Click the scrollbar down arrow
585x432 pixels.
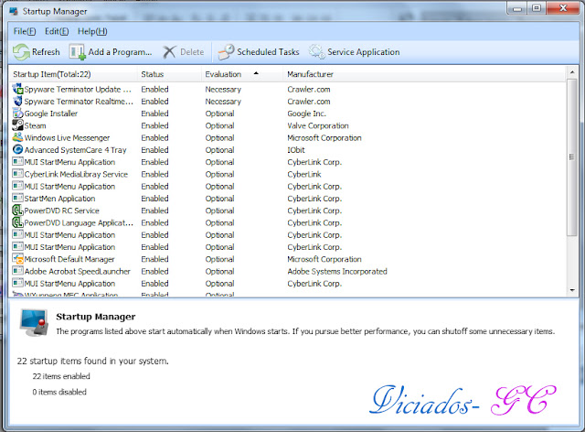[x=572, y=290]
